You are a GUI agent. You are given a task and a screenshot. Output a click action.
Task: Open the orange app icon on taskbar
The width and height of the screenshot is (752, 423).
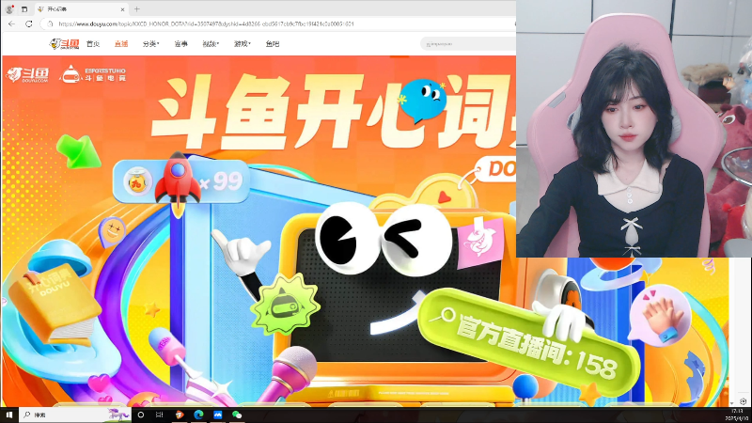coord(180,415)
